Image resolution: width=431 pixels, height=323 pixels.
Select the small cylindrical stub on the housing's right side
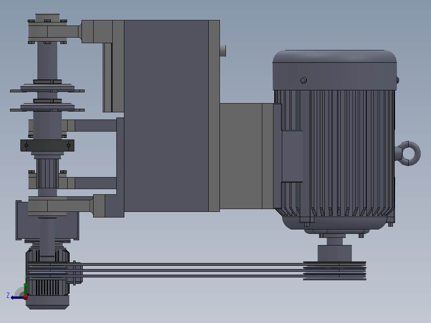point(223,51)
